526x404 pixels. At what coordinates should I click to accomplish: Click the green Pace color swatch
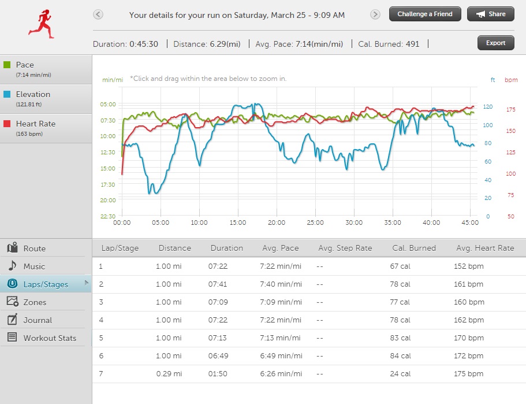(x=7, y=65)
